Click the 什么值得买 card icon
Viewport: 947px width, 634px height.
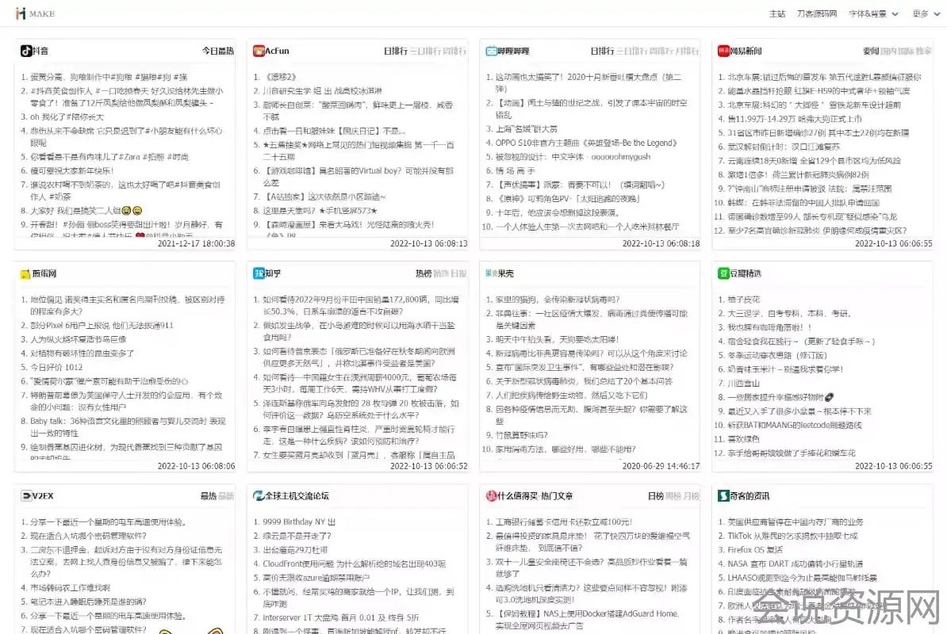point(491,495)
